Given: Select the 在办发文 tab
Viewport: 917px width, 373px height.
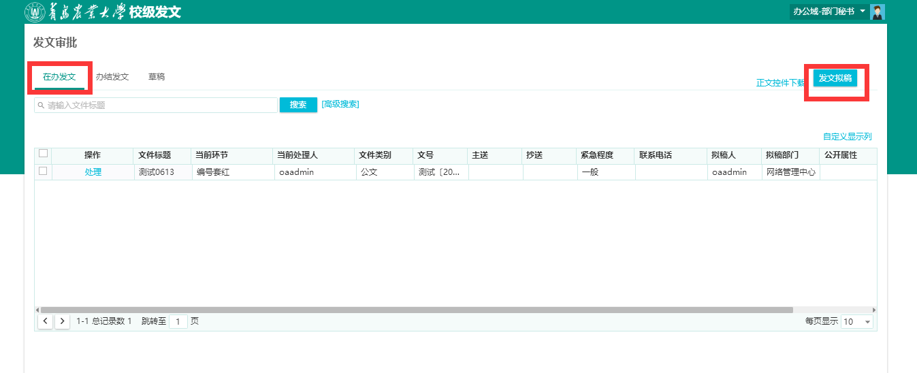Looking at the screenshot, I should pyautogui.click(x=59, y=77).
